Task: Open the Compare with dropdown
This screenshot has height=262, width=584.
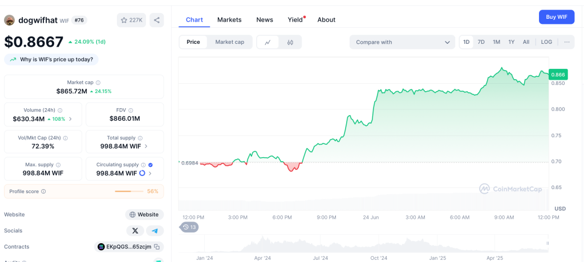Action: click(x=402, y=42)
